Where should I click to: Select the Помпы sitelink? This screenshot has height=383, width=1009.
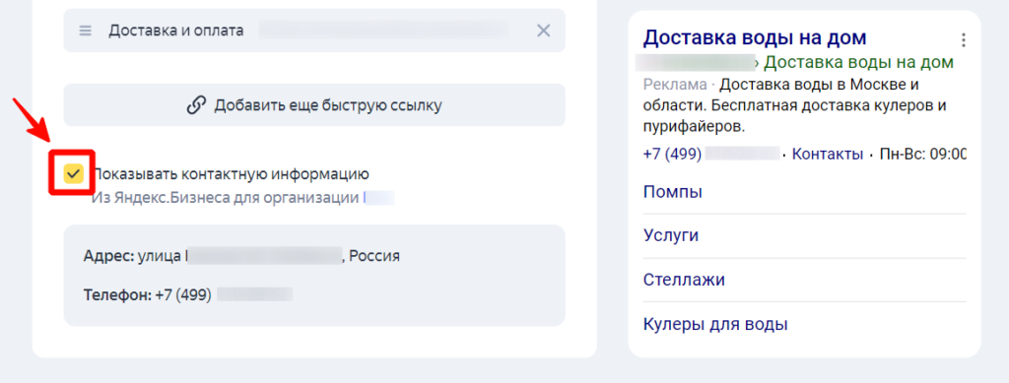[x=672, y=191]
